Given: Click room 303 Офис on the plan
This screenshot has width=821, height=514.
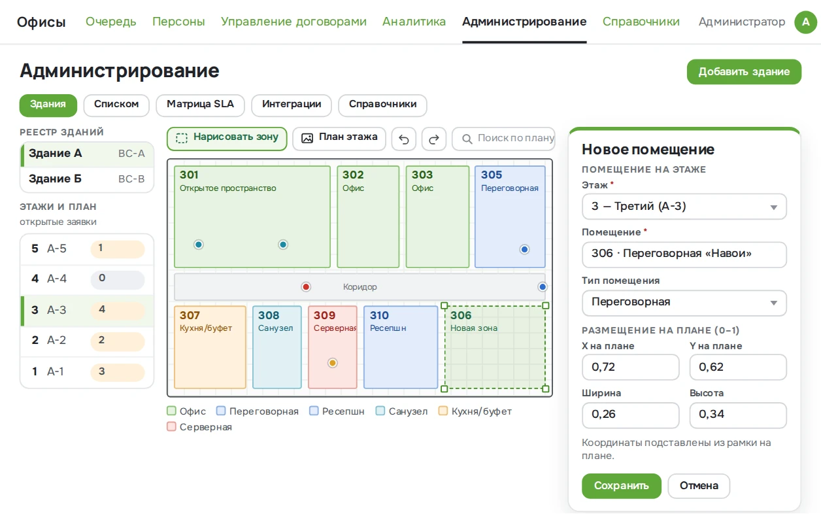Looking at the screenshot, I should tap(437, 217).
